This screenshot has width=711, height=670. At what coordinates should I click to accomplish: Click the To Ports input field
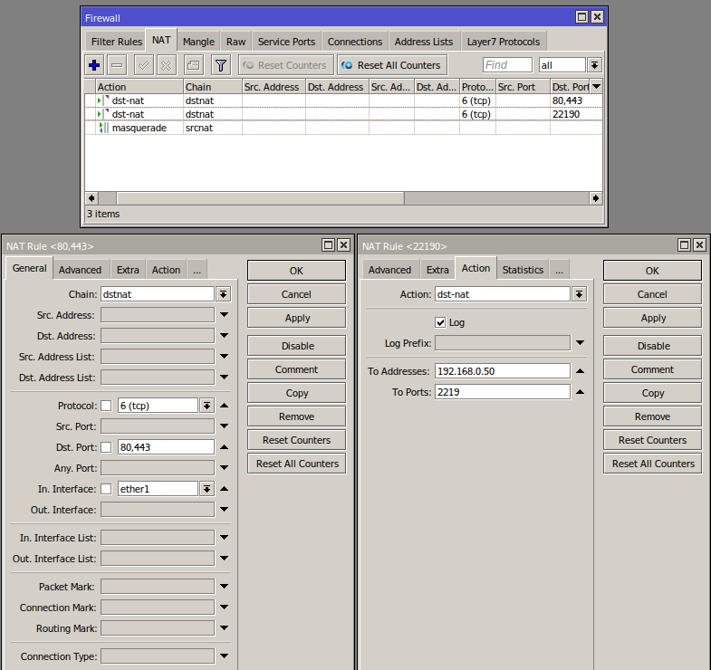(x=503, y=392)
